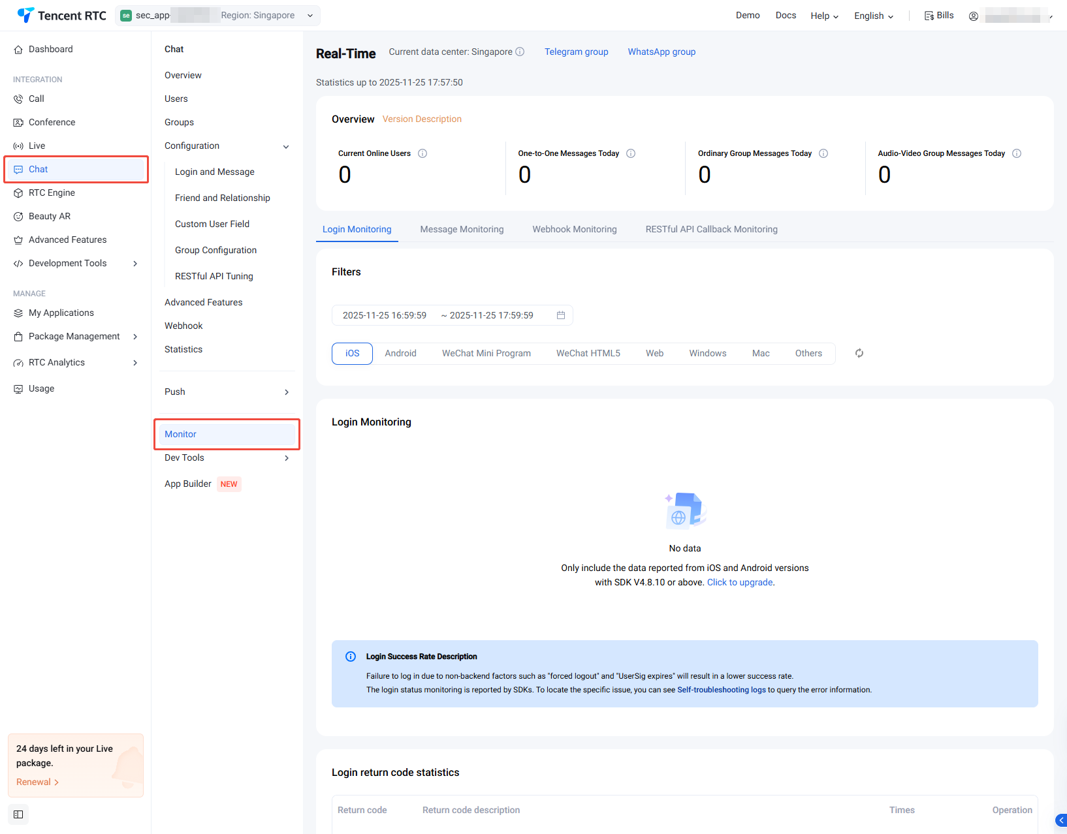
Task: Open the English language dropdown
Action: [x=873, y=16]
